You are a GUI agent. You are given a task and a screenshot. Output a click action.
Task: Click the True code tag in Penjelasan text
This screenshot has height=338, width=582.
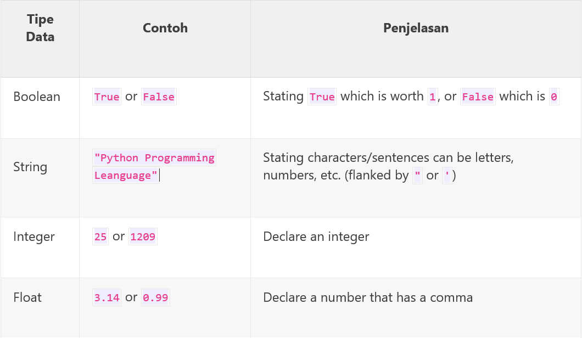click(322, 97)
